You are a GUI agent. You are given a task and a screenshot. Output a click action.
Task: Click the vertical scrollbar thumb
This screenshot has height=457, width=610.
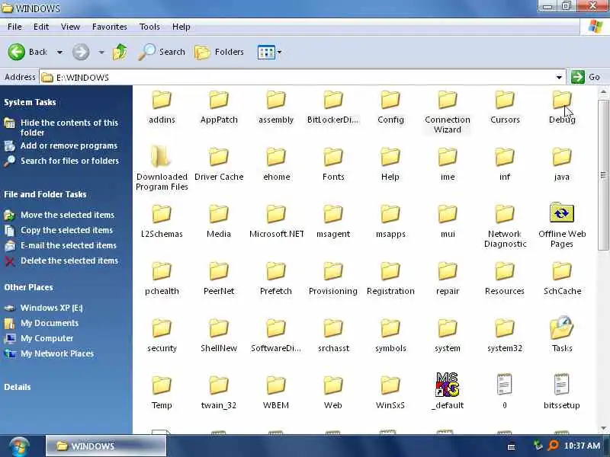click(603, 175)
